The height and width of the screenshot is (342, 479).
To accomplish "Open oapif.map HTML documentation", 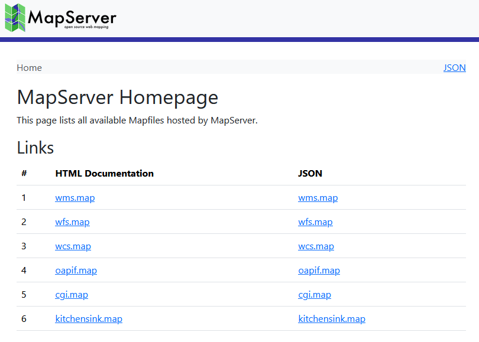I will tap(76, 270).
